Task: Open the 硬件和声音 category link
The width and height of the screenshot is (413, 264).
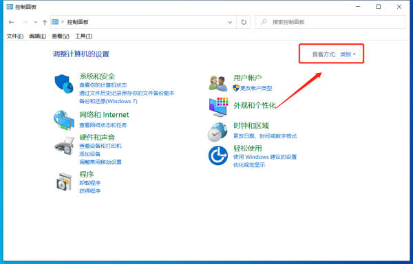Action: pyautogui.click(x=97, y=137)
